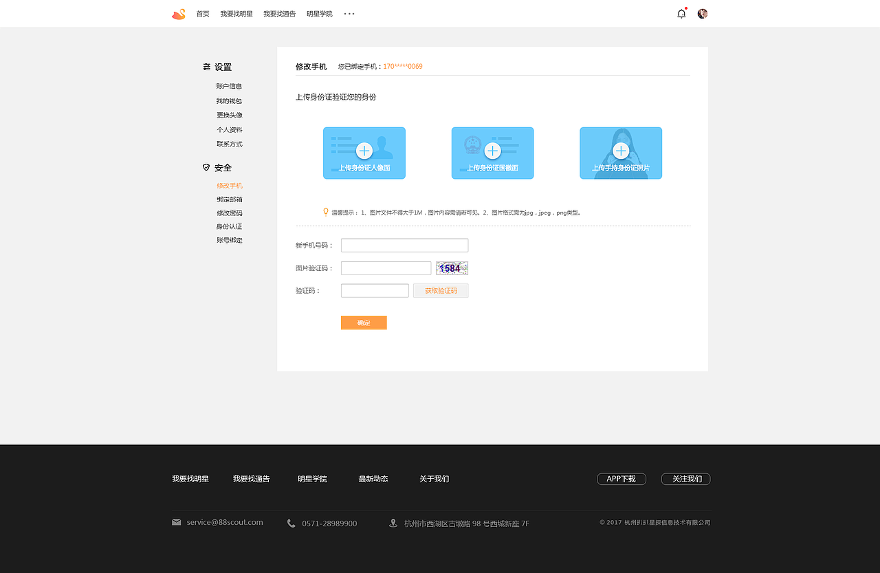
Task: Select 我的钱包 in the sidebar
Action: pyautogui.click(x=230, y=100)
